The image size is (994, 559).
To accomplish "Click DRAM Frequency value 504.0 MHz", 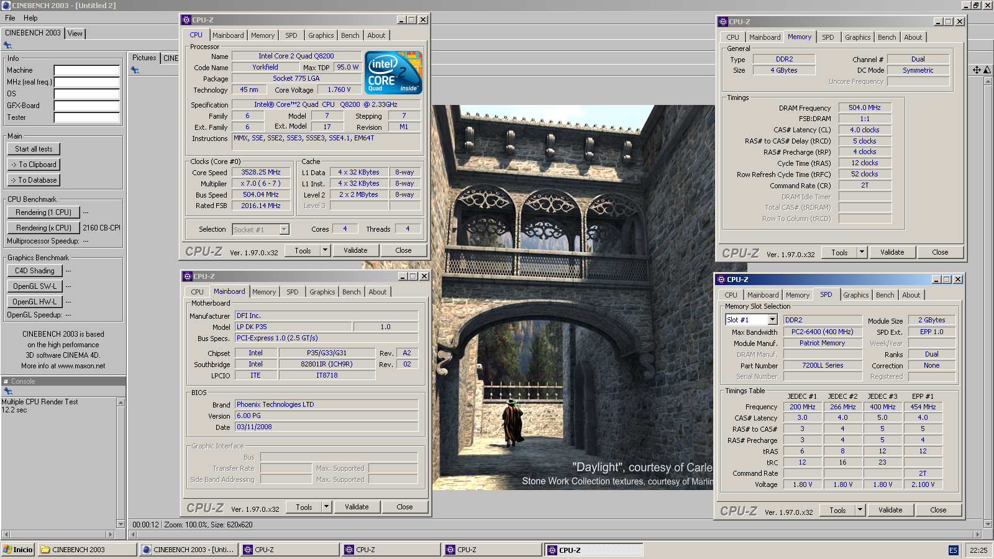I will [865, 107].
